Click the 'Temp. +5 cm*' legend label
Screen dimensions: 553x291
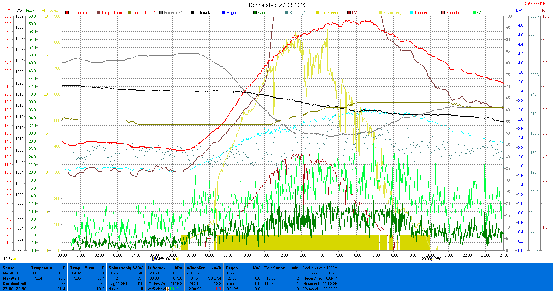tap(112, 13)
